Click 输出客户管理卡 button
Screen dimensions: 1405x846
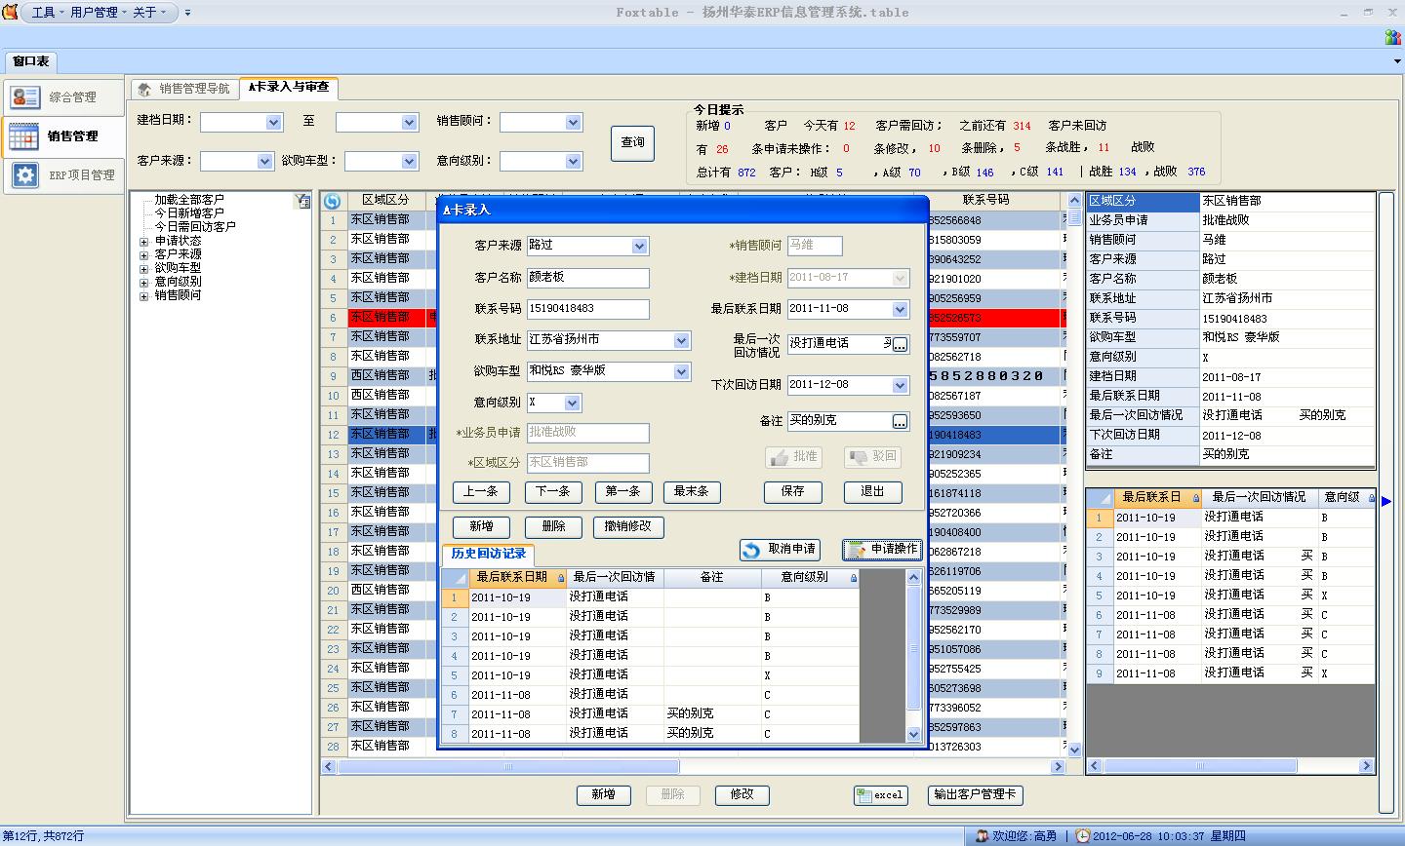pos(974,795)
